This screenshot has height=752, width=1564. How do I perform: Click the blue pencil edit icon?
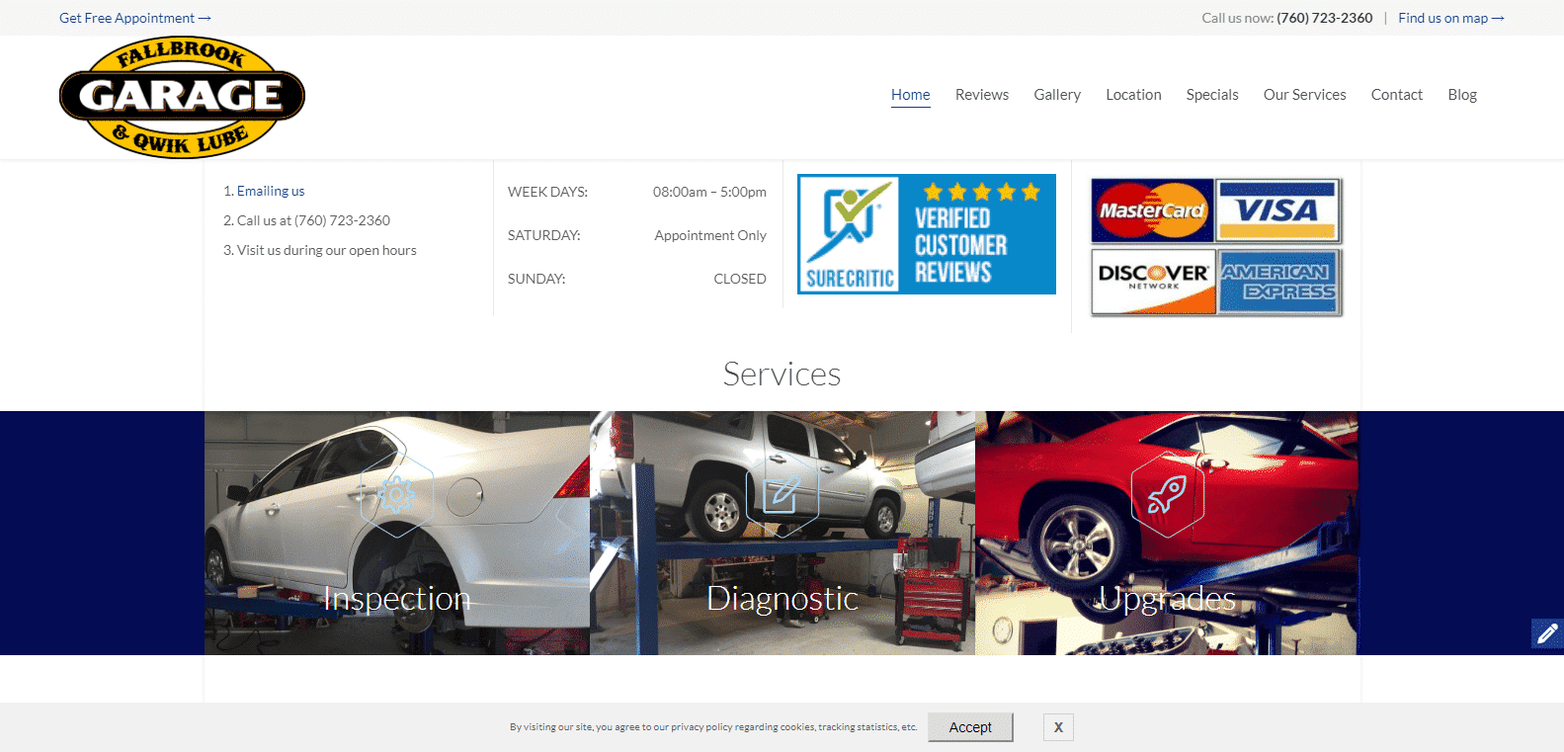[x=1547, y=633]
